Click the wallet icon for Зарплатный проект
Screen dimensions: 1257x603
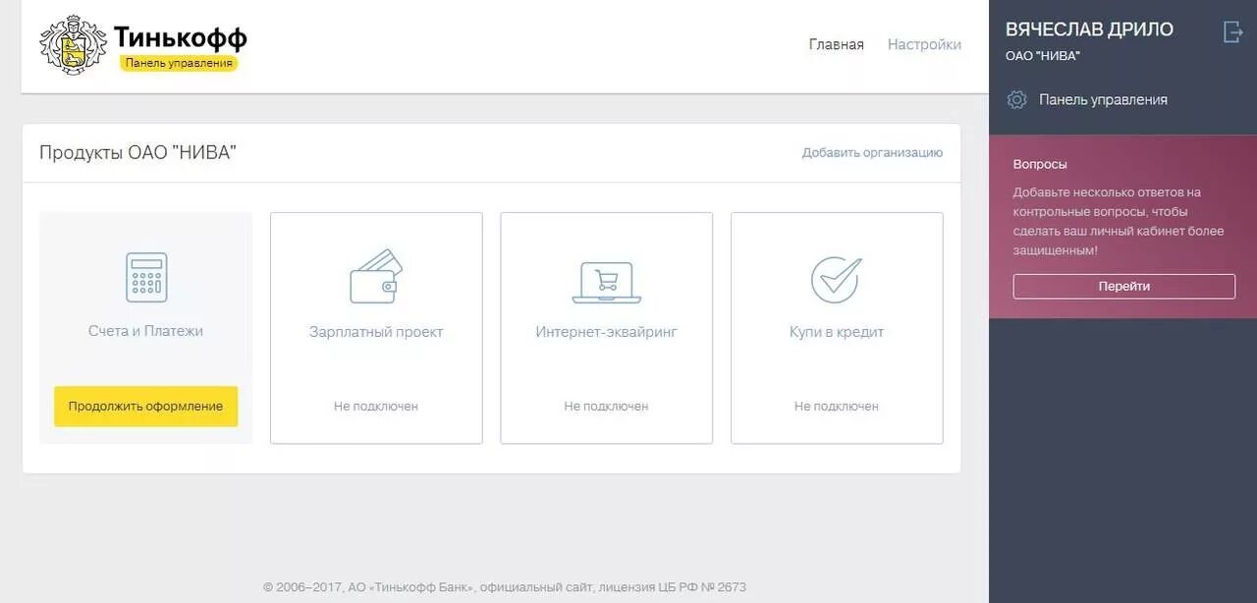[376, 276]
